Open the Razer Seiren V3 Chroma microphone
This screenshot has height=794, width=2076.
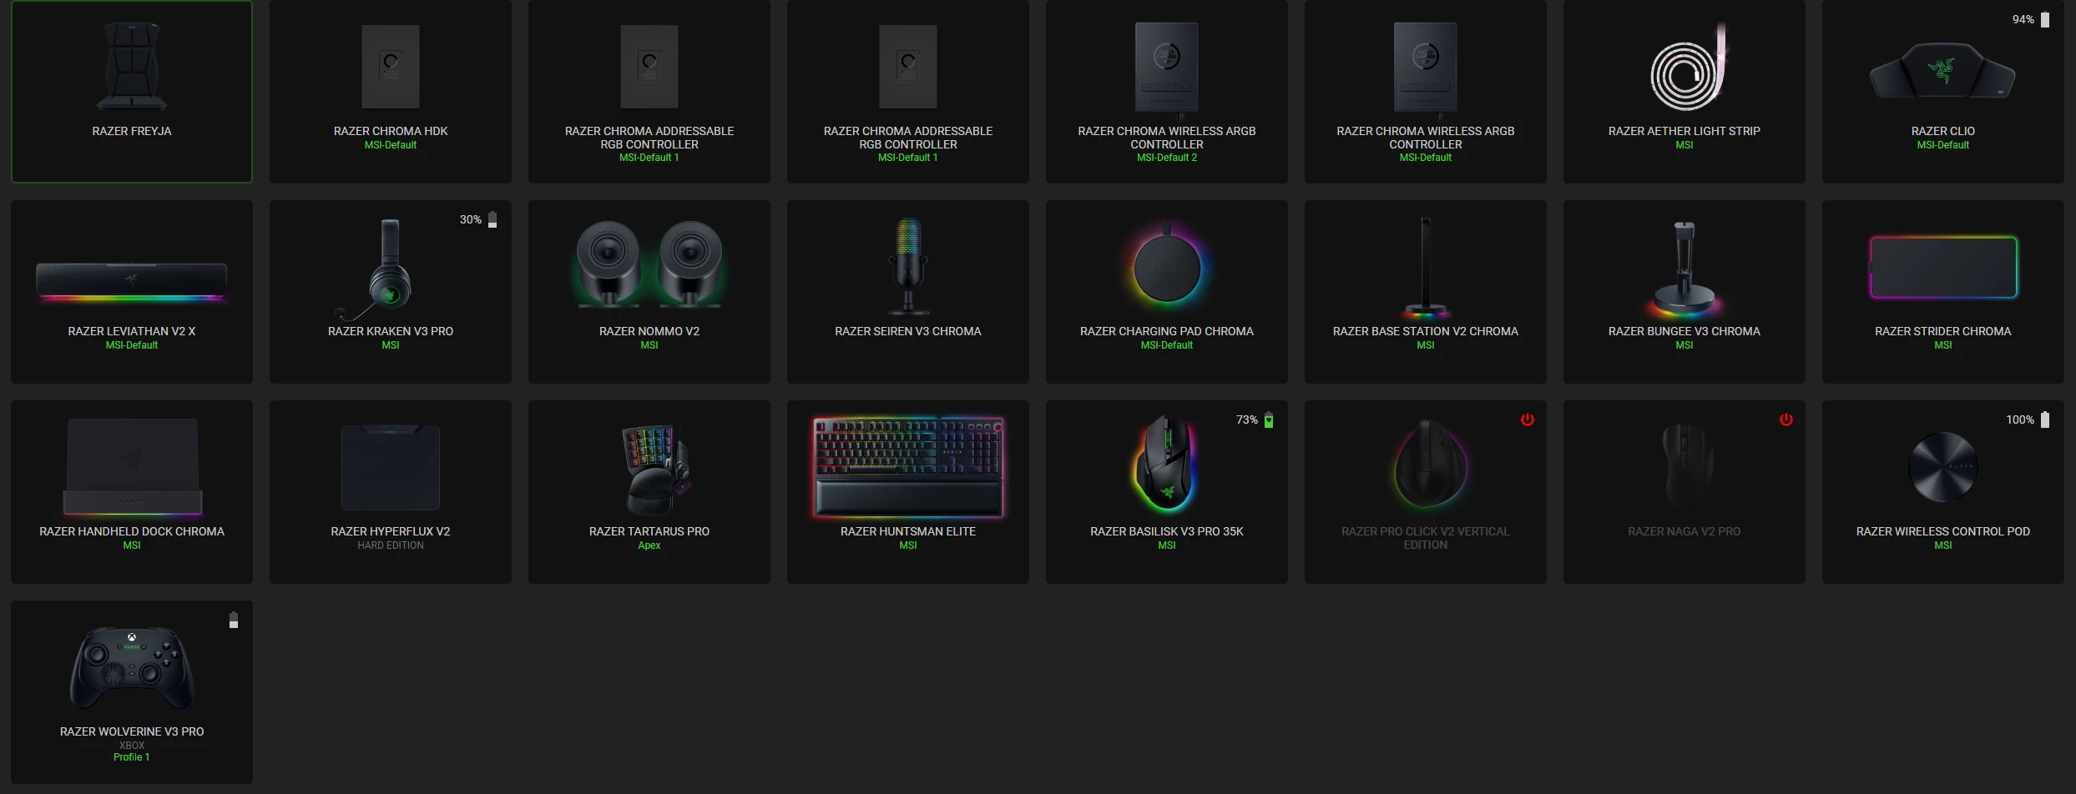908,292
